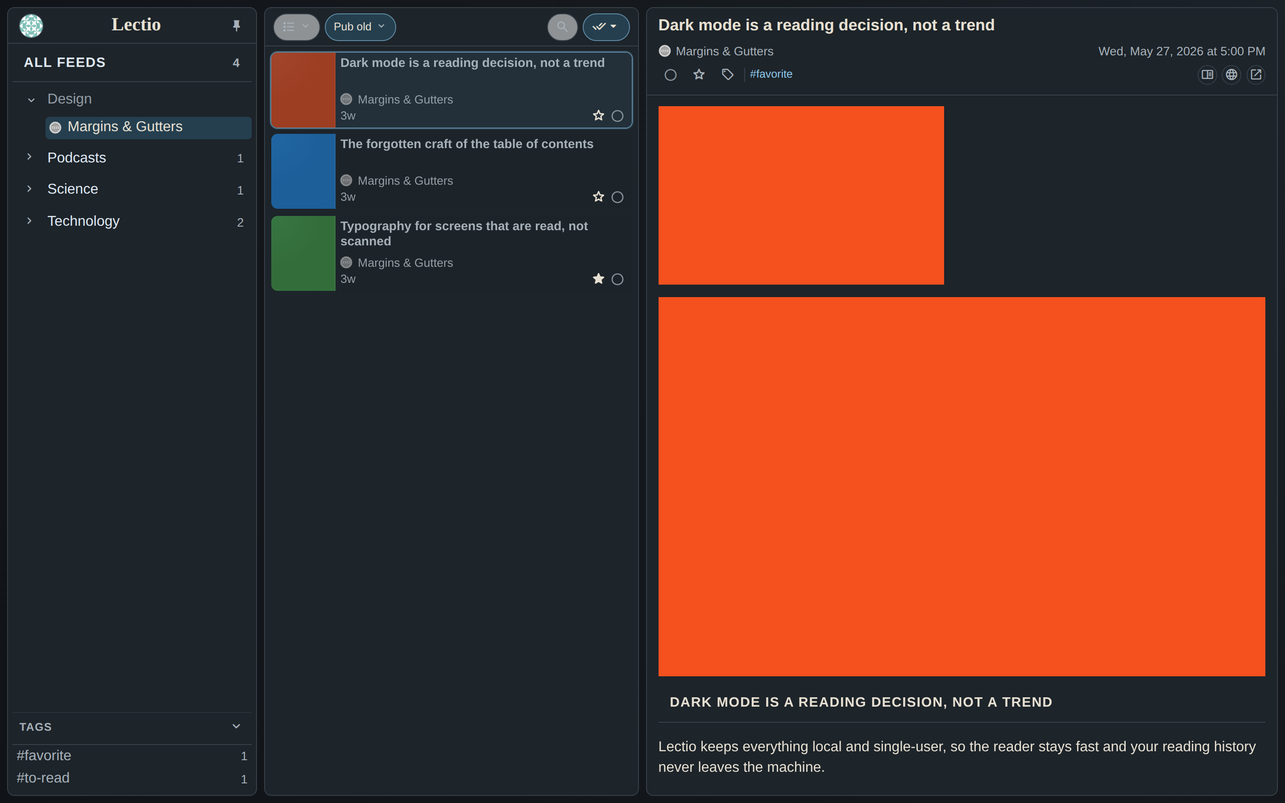Click feed favicon on table of contents item
The height and width of the screenshot is (803, 1285).
[346, 181]
